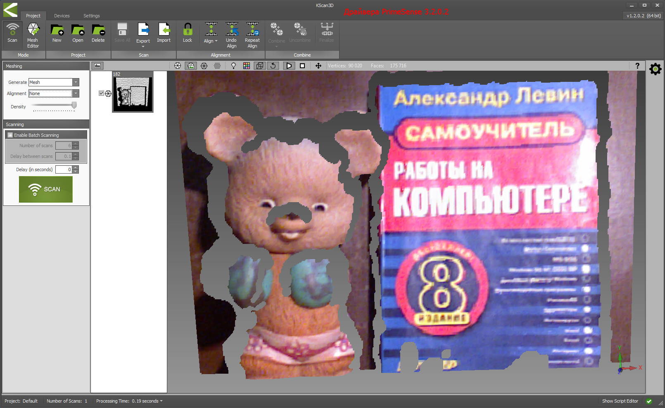Click the Density slider handle
The image size is (665, 408).
[x=74, y=106]
